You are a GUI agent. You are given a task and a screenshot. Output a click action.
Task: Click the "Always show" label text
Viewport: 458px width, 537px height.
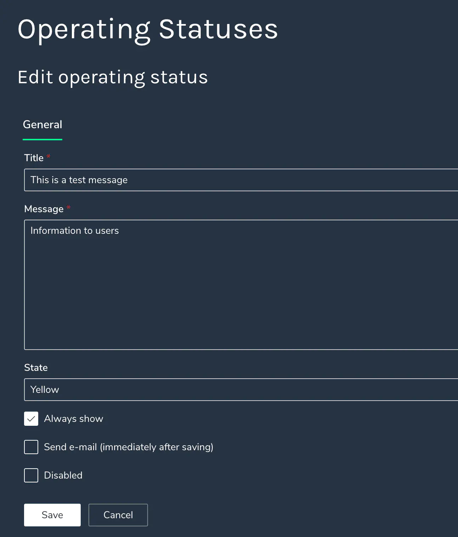(74, 419)
